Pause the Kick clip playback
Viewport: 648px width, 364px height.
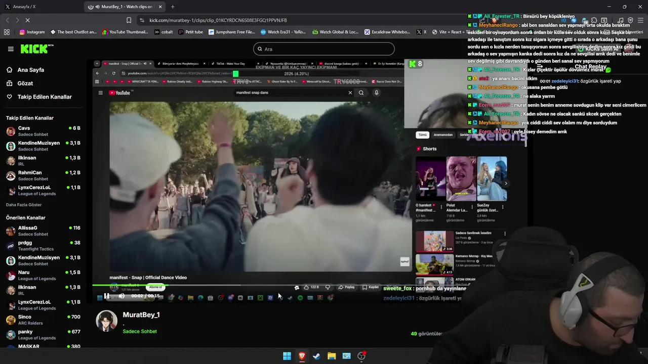tap(107, 296)
